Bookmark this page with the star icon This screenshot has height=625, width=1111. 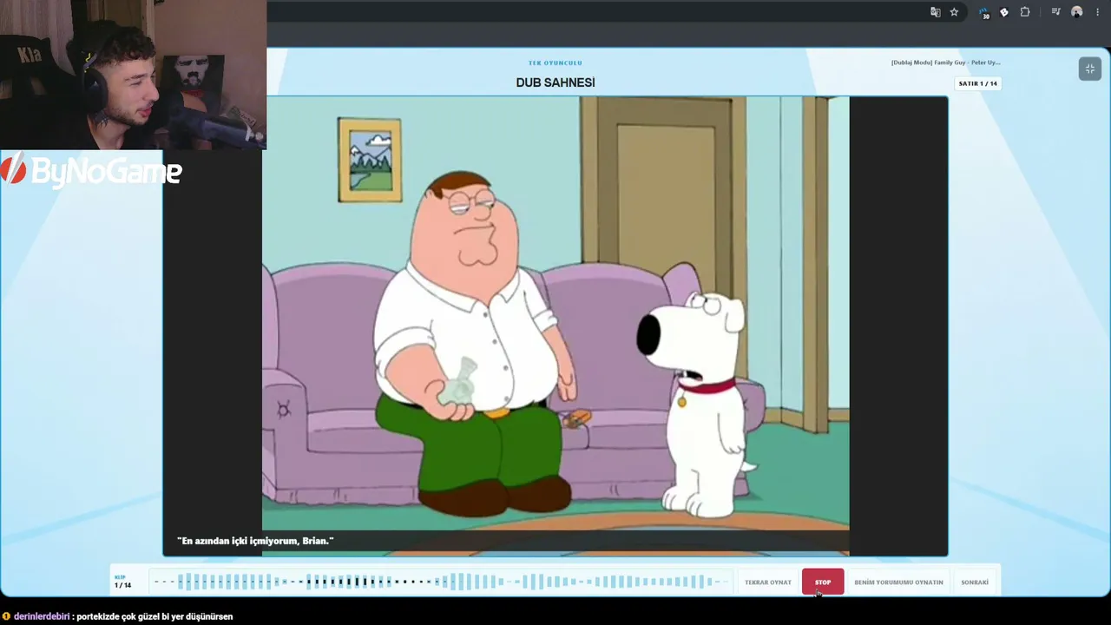coord(954,12)
